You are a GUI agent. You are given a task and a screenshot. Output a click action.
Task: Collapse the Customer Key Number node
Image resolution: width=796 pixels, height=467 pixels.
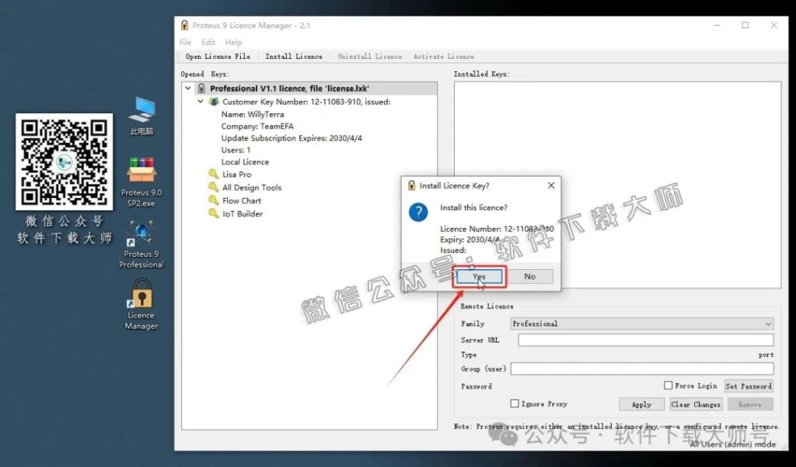point(201,102)
